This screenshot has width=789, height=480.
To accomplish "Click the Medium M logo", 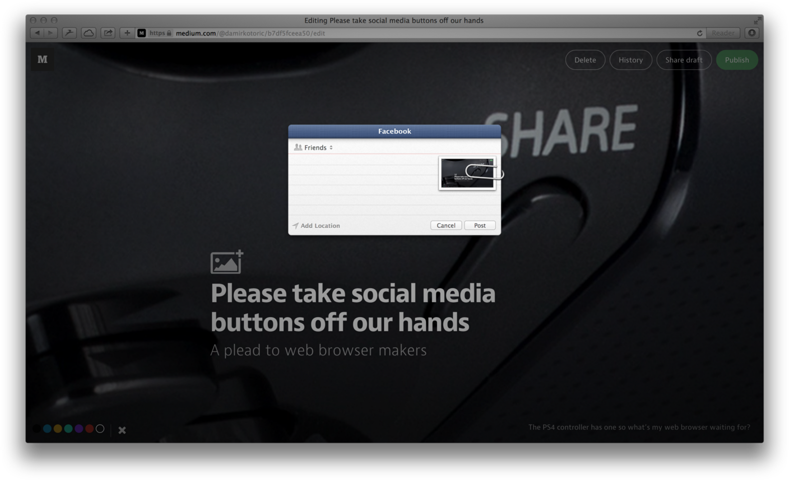I will [42, 59].
